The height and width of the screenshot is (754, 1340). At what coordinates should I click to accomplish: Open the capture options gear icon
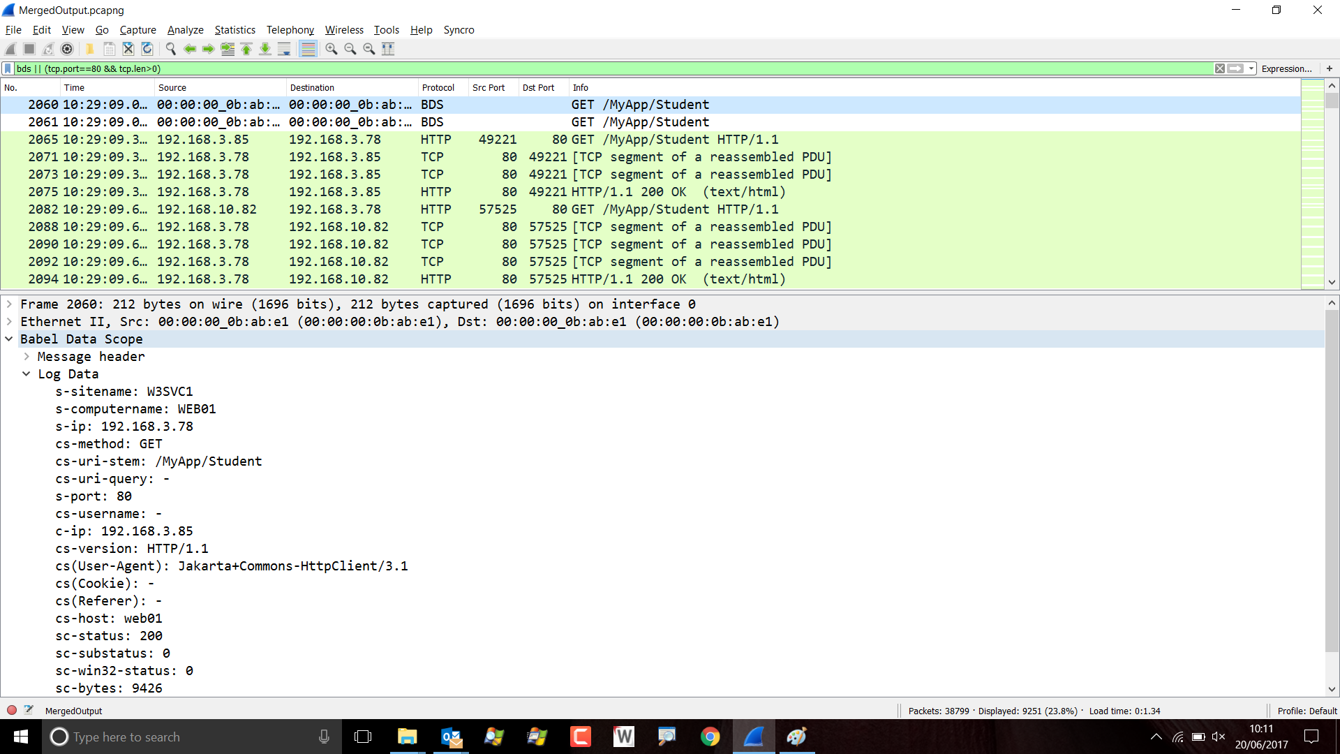coord(67,49)
